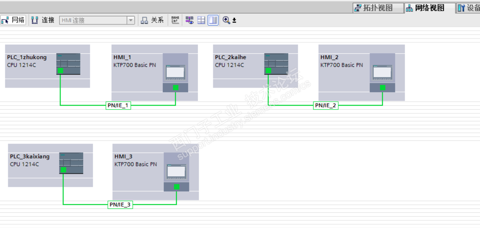The height and width of the screenshot is (228, 480).
Task: Select the PN/IE_3 subnet label
Action: point(120,204)
